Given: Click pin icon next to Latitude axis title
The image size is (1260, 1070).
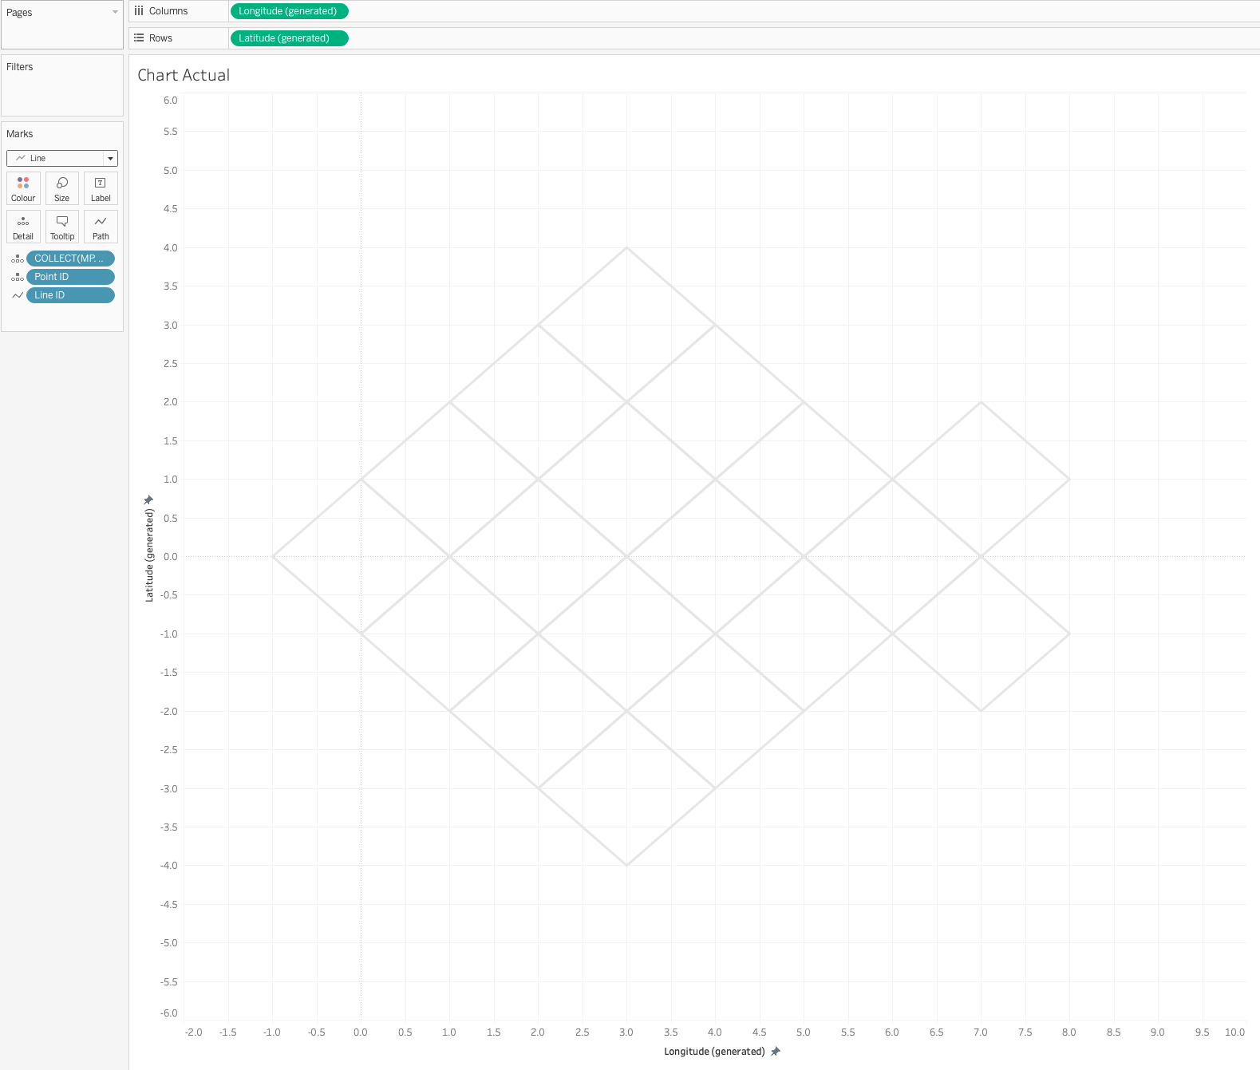Looking at the screenshot, I should point(148,500).
